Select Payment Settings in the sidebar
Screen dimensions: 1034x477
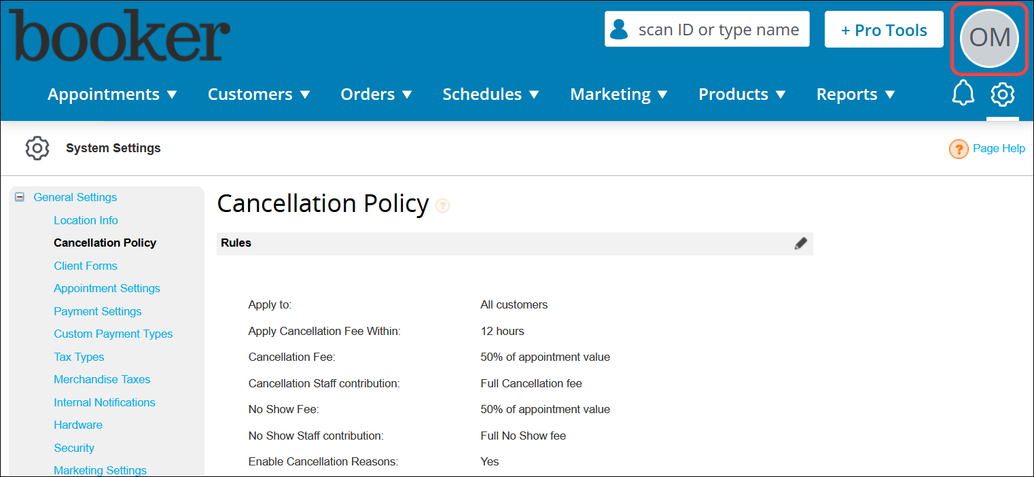[x=97, y=311]
